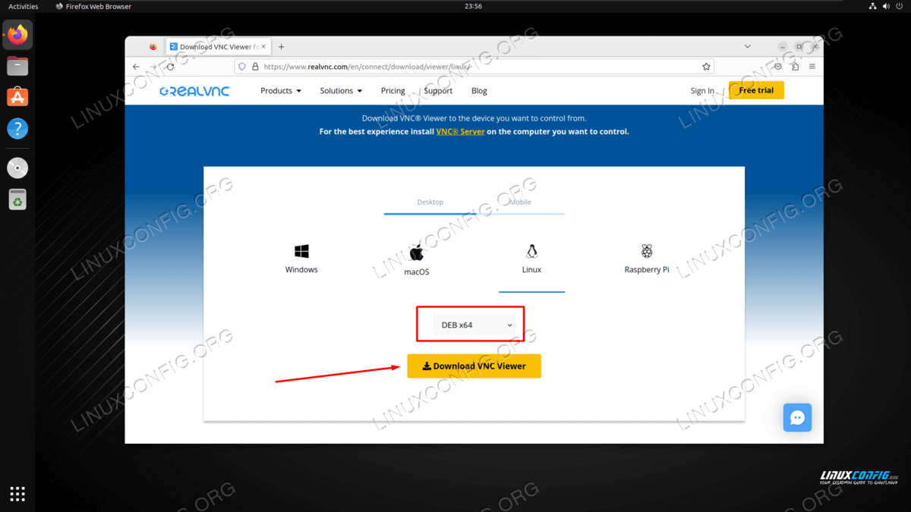Viewport: 911px width, 512px height.
Task: Open the Files app in the dock
Action: pyautogui.click(x=17, y=66)
